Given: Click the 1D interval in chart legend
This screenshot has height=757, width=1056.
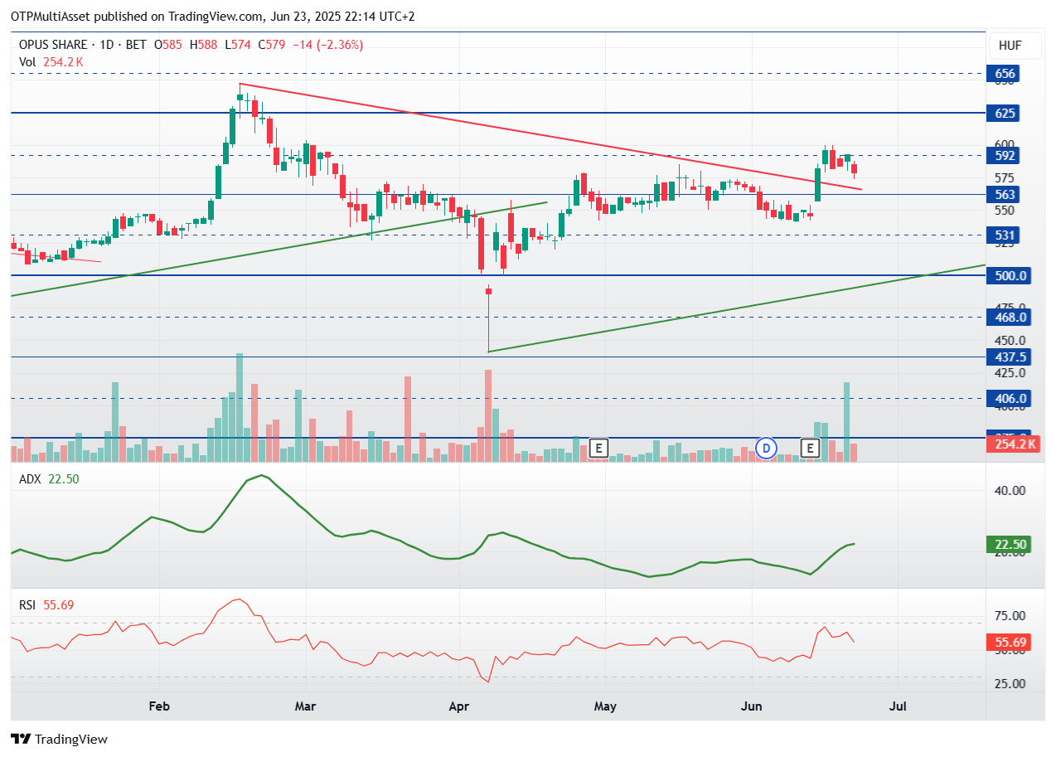Looking at the screenshot, I should [110, 45].
